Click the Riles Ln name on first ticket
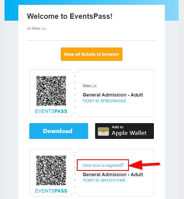Screen dimensions: 184x199 coord(89,86)
